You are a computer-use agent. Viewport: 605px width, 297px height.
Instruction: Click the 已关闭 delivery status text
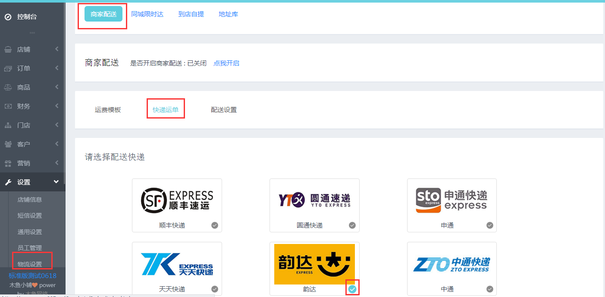pyautogui.click(x=197, y=63)
